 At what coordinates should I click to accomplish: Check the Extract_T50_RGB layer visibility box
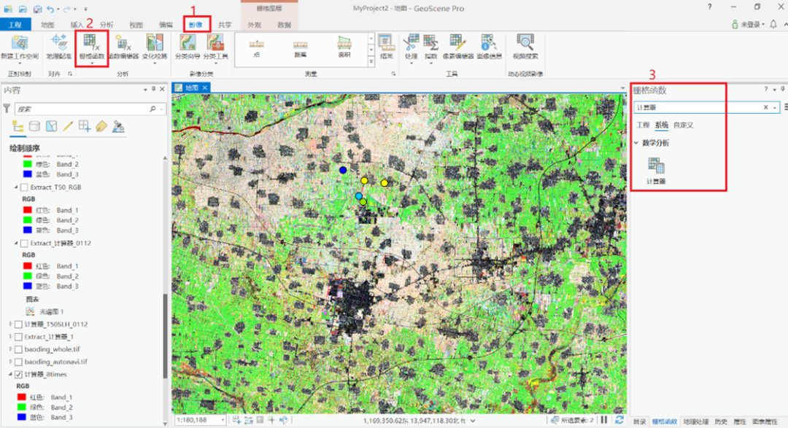coord(25,187)
